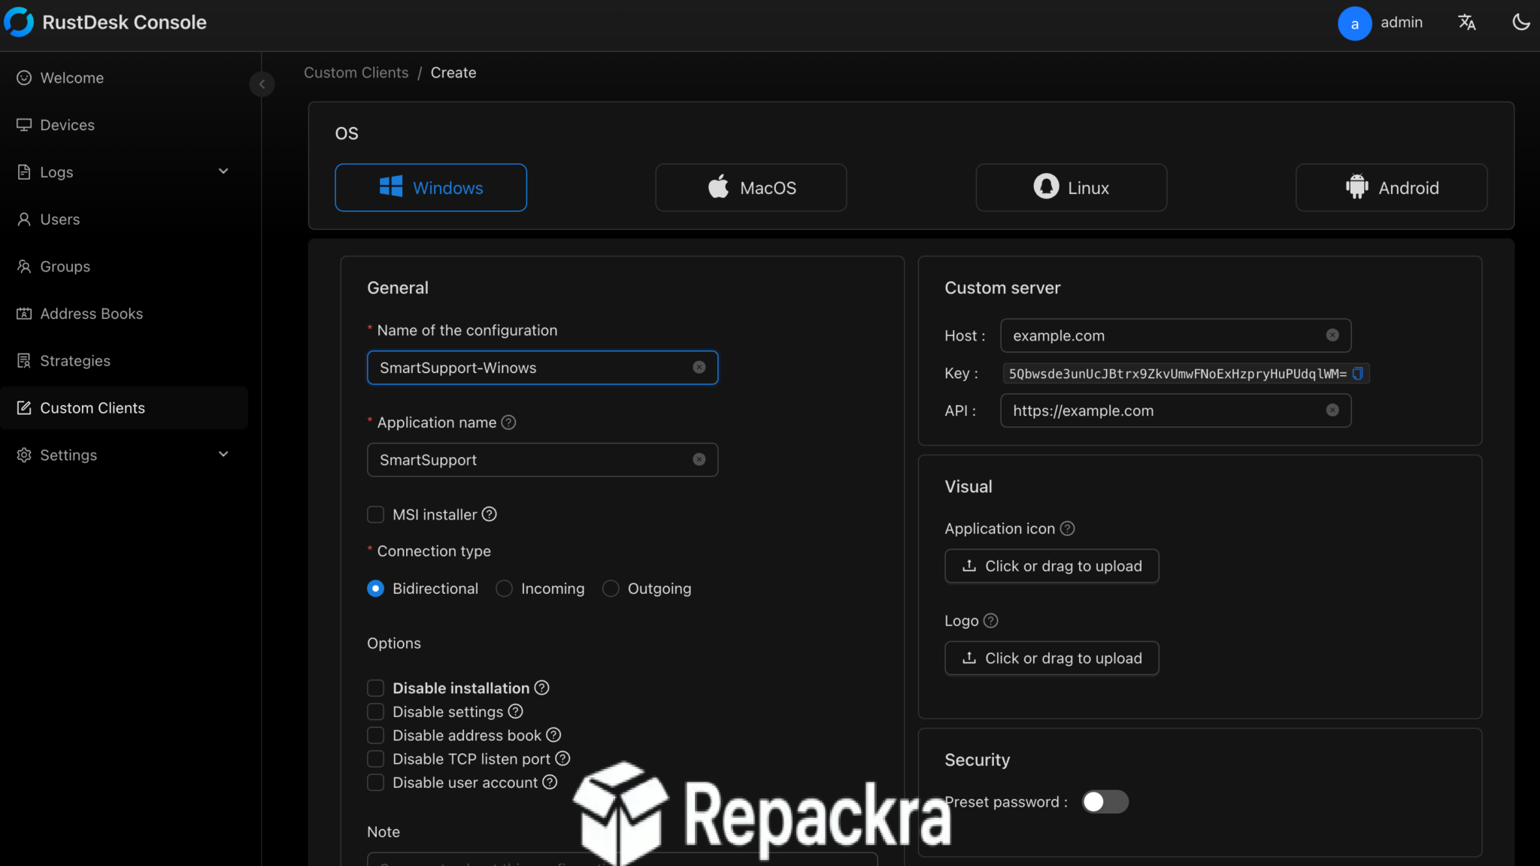Click the Host input field

click(1175, 335)
